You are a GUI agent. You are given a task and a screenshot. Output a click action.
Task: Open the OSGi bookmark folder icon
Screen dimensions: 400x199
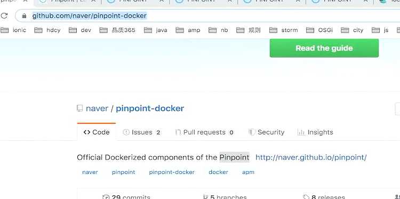pos(310,30)
